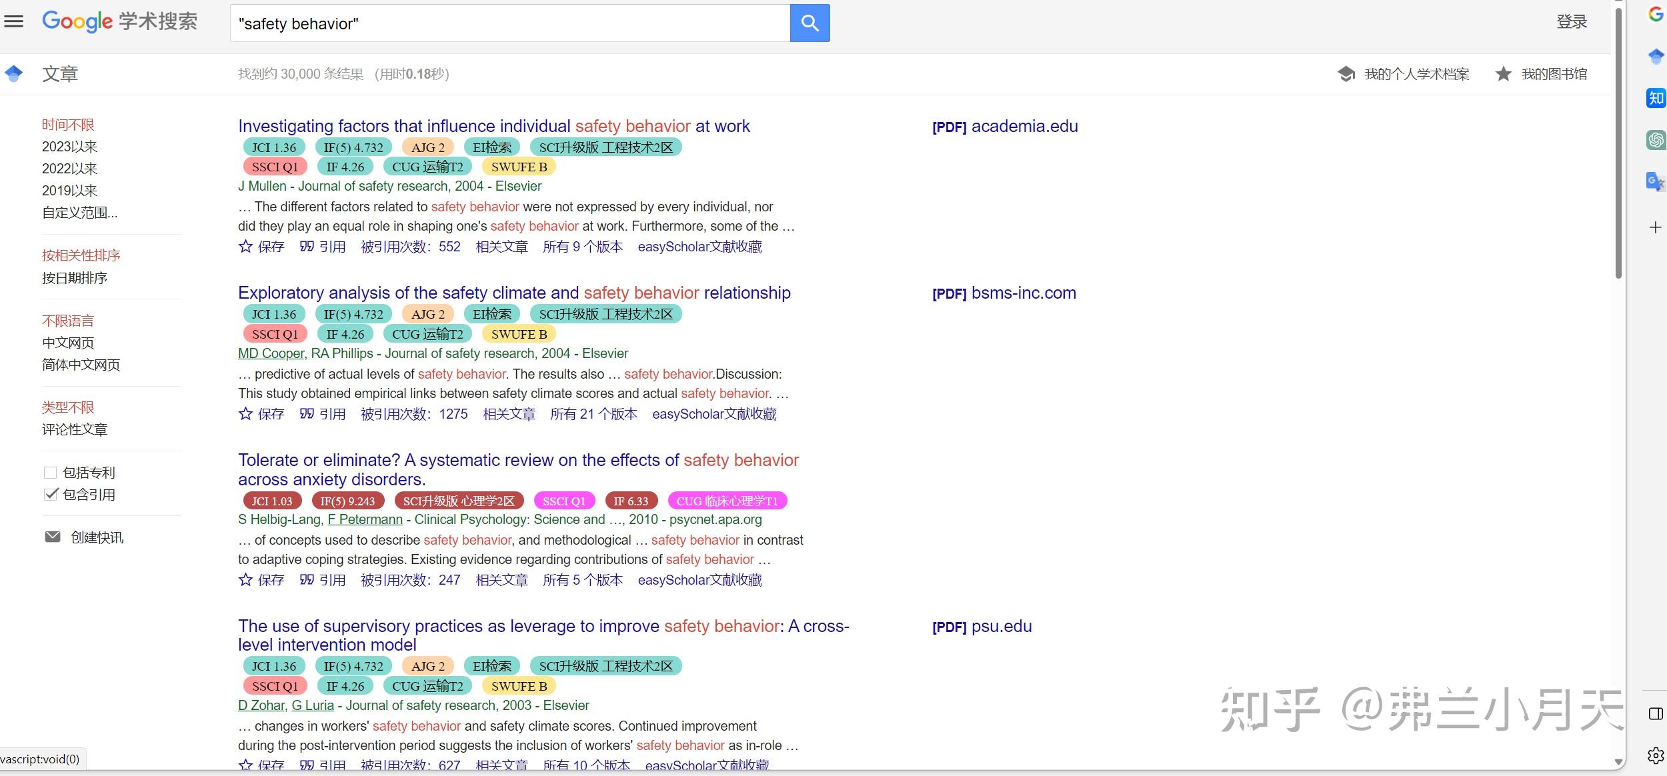
Task: View 1275 citations of Cooper article
Action: pos(414,414)
